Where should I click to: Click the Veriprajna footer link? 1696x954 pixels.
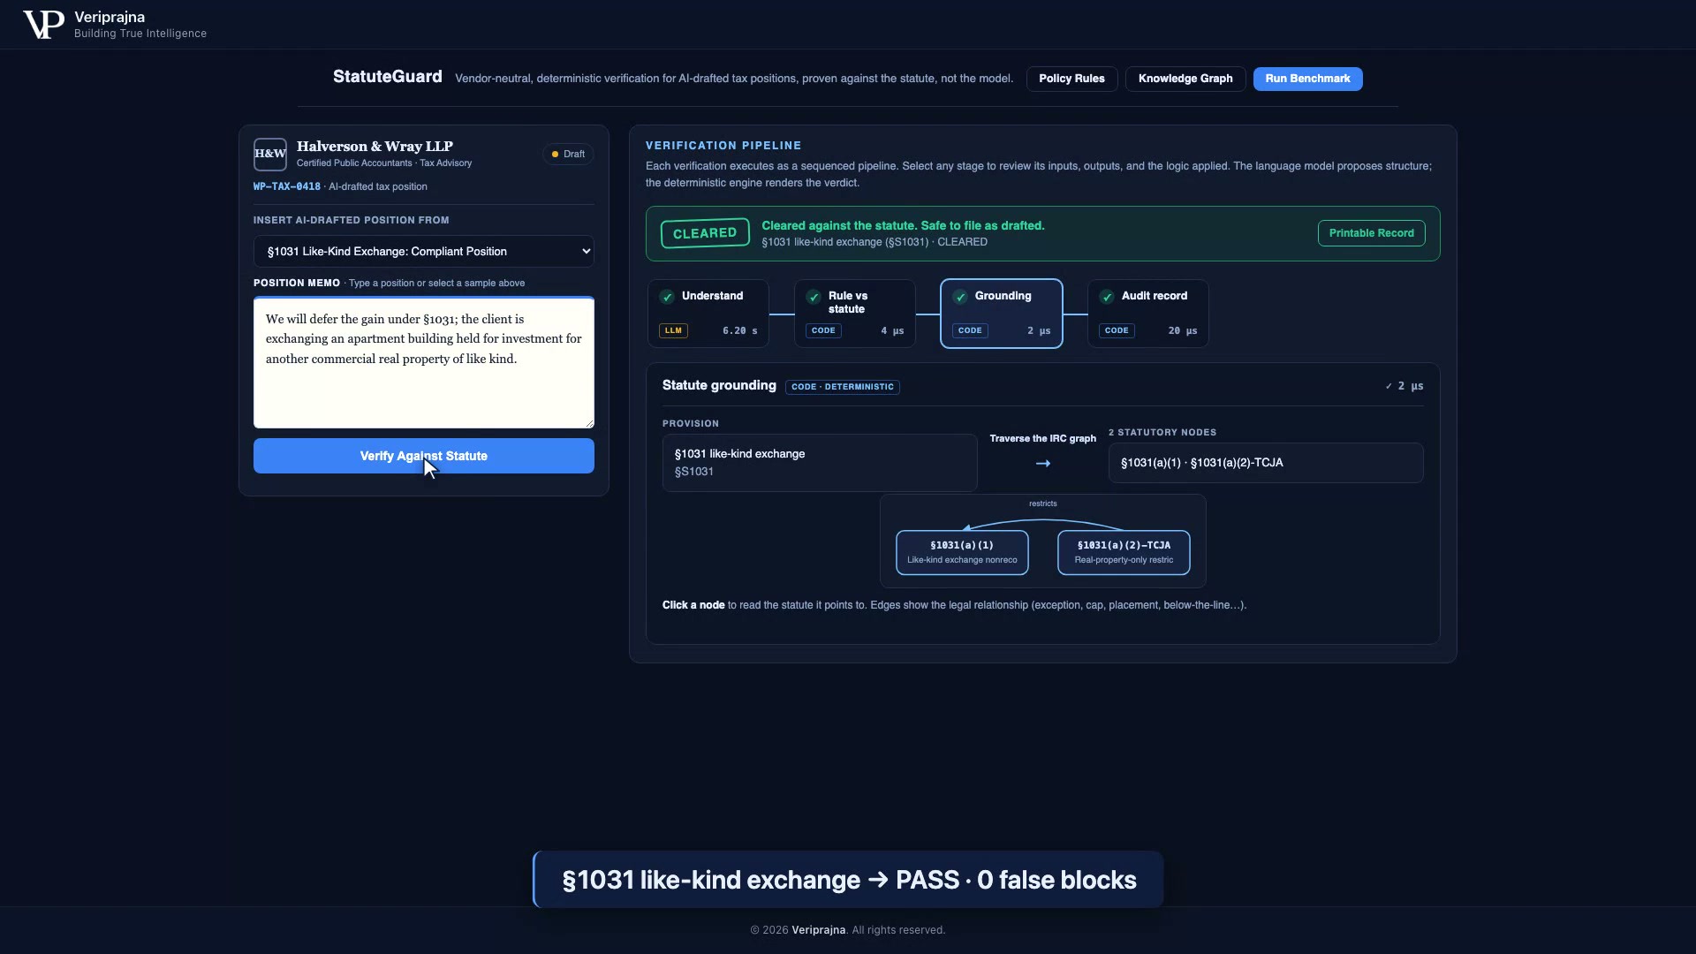[x=818, y=930]
